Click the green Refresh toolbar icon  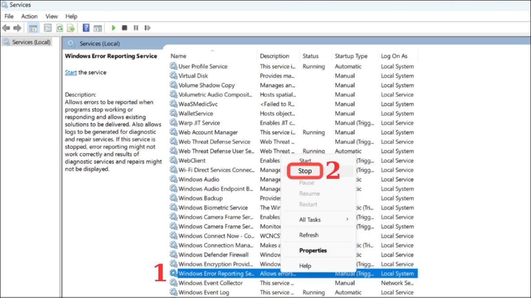coord(59,28)
